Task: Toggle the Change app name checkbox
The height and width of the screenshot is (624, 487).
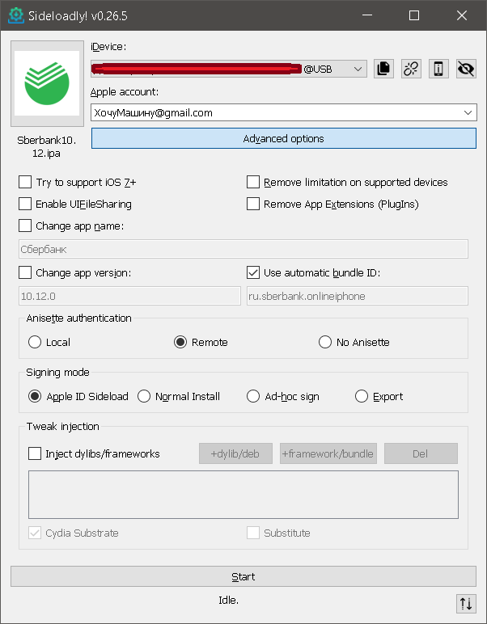Action: [x=25, y=226]
